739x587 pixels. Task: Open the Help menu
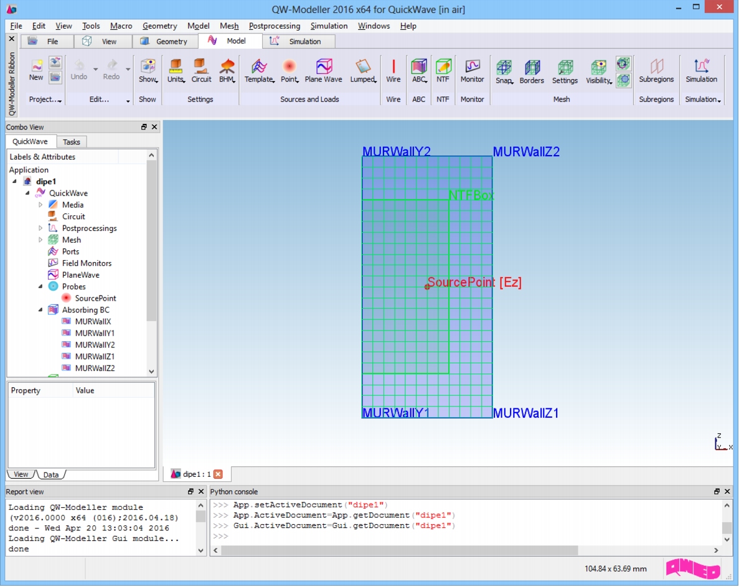pos(408,26)
